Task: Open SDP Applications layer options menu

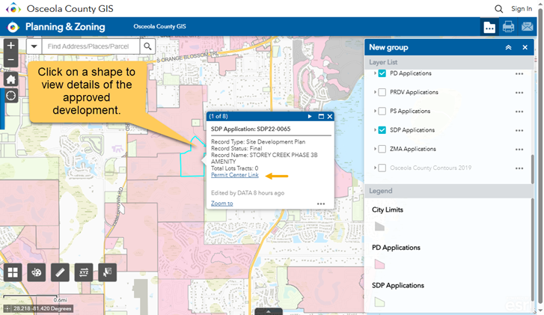Action: pyautogui.click(x=519, y=130)
